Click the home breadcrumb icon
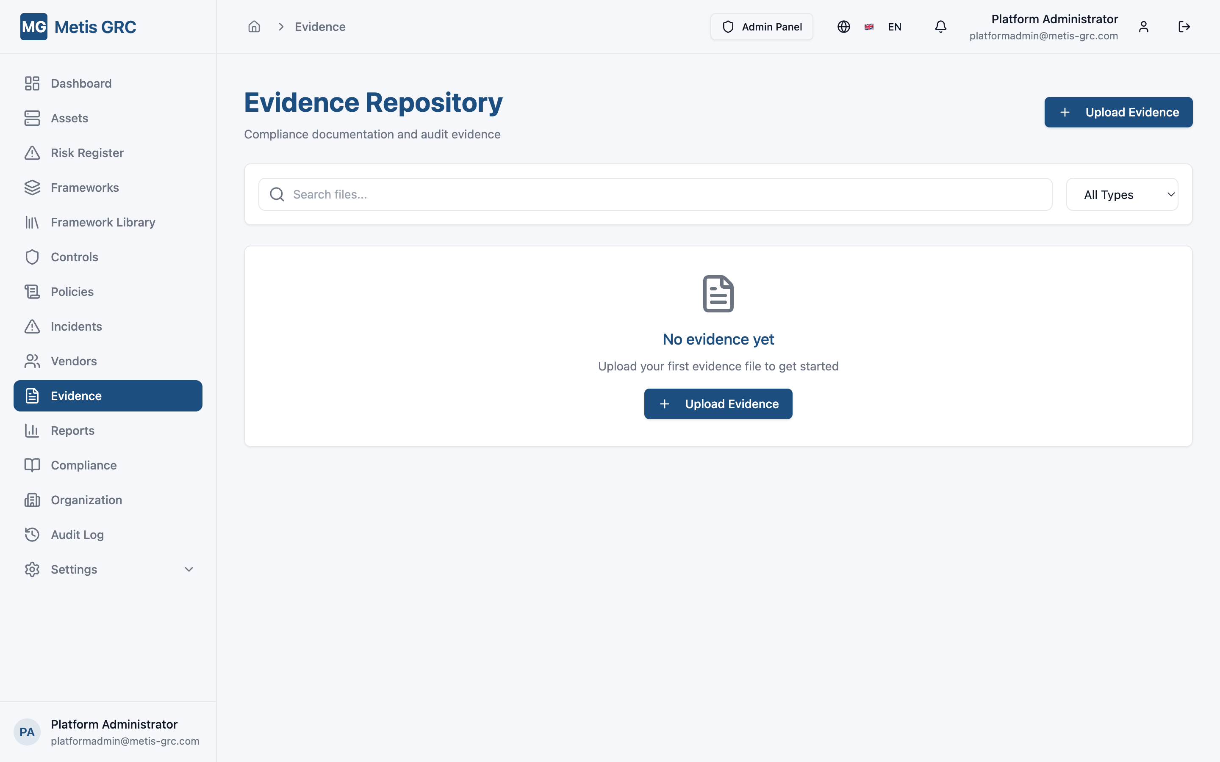1220x762 pixels. click(x=254, y=27)
